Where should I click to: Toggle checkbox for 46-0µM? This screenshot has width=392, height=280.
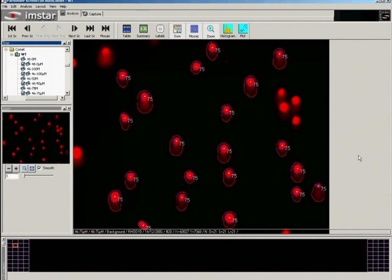click(x=23, y=64)
